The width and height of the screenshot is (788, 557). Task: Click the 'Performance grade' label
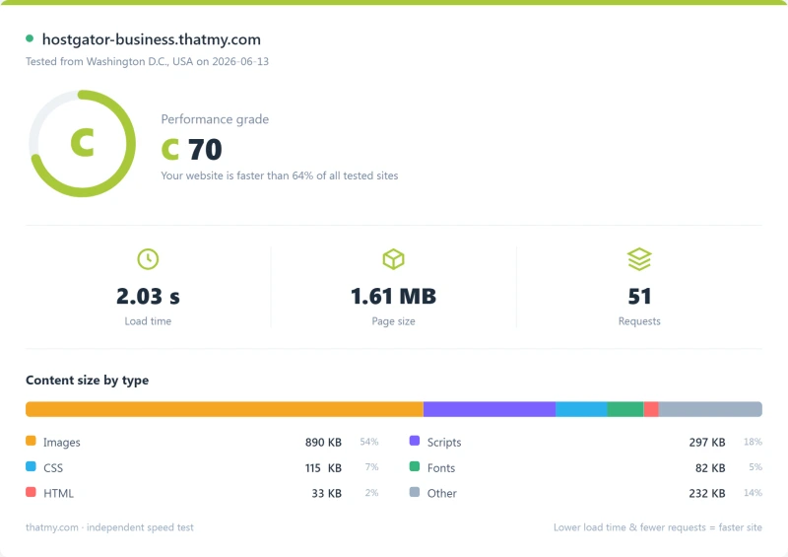tap(215, 119)
